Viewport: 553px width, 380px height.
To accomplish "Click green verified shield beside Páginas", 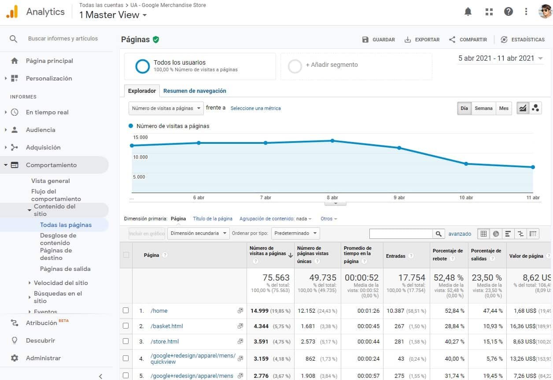I will [x=156, y=40].
